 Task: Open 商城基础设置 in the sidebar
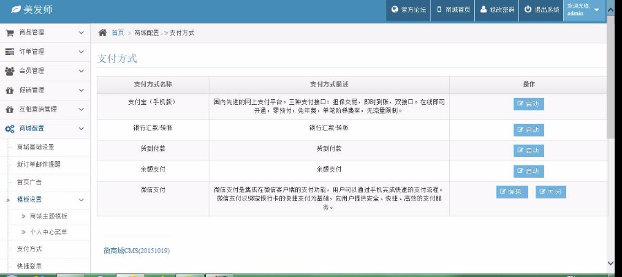coord(35,147)
